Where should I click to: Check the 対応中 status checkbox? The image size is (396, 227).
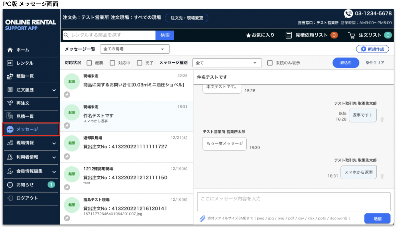tap(112, 63)
